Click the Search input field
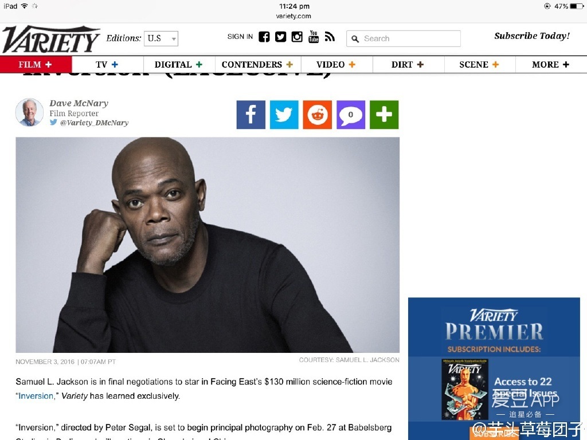The height and width of the screenshot is (440, 587). coord(404,38)
